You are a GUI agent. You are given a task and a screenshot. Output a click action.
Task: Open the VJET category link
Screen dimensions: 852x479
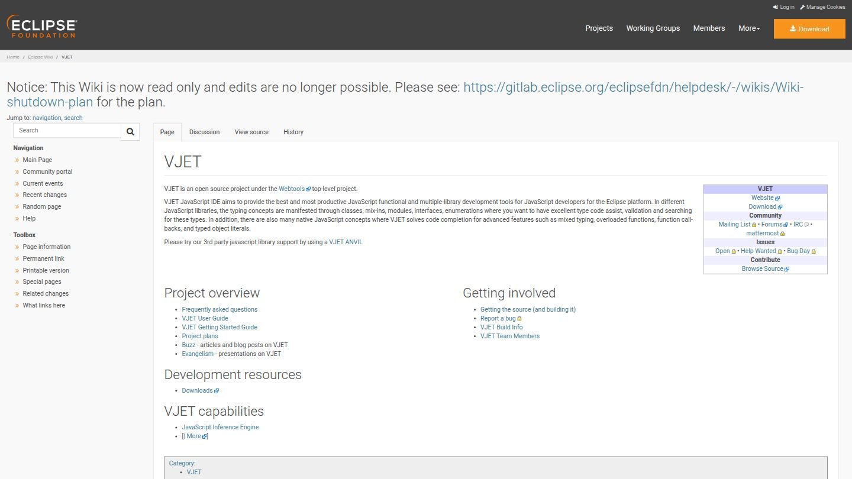(194, 472)
